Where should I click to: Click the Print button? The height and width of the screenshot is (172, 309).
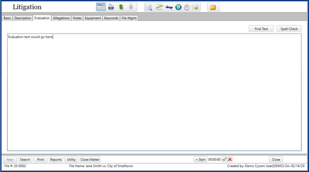coord(40,159)
